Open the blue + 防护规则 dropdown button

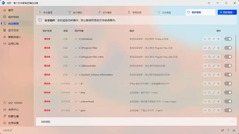227,12
